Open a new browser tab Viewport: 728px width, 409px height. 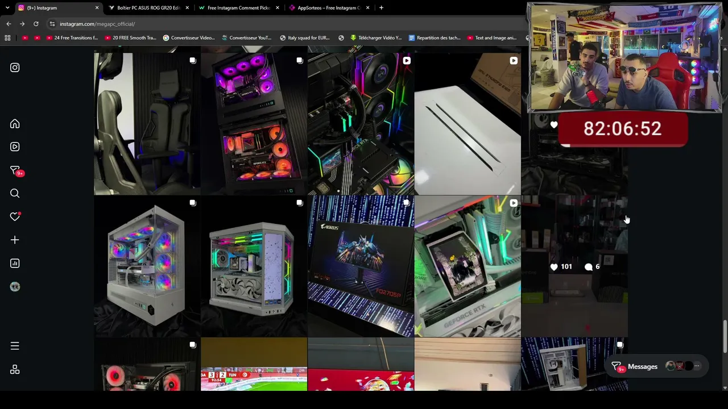tap(381, 8)
